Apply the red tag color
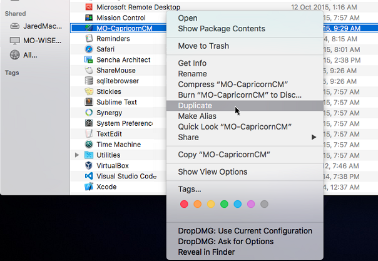Image resolution: width=378 pixels, height=261 pixels. (184, 204)
